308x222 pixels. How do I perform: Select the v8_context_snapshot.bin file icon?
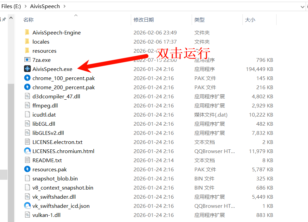pyautogui.click(x=27, y=188)
